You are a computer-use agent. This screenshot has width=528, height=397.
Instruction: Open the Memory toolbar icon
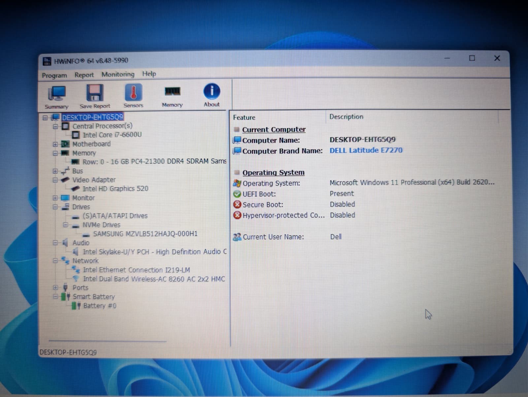tap(172, 91)
